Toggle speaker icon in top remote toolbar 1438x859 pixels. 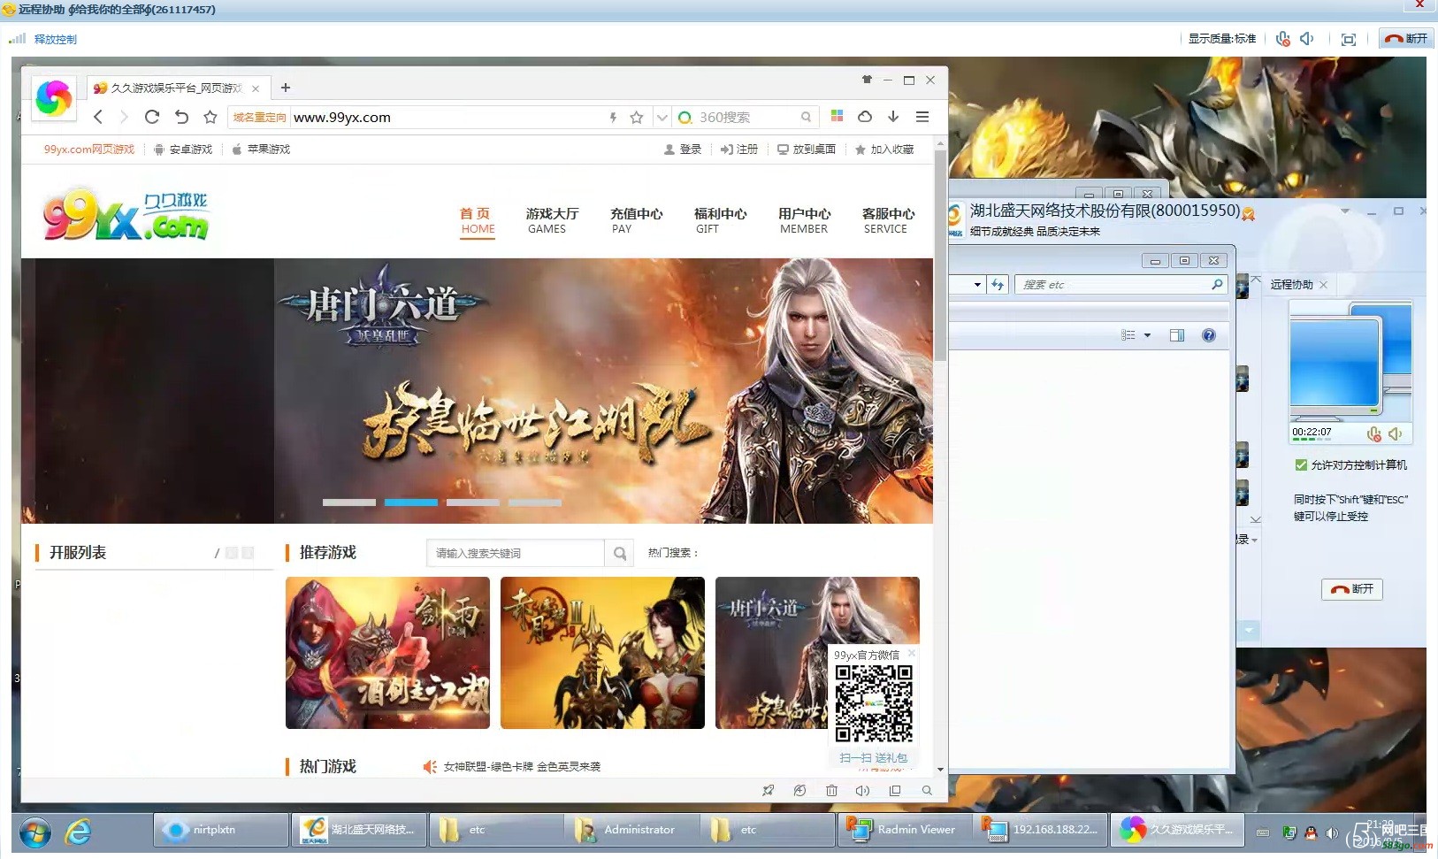tap(1307, 39)
